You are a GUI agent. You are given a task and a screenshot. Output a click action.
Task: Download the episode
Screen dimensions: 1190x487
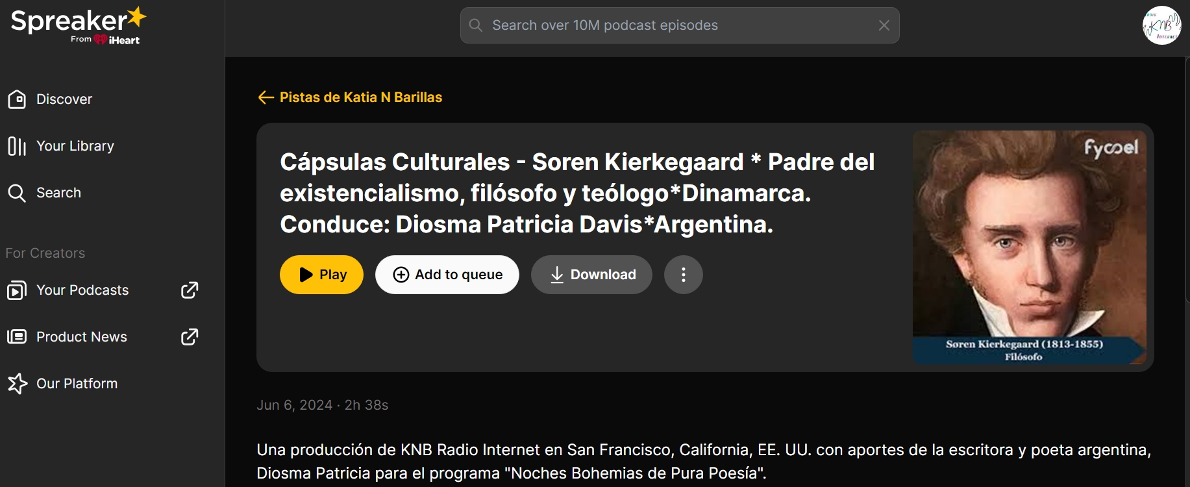[591, 275]
